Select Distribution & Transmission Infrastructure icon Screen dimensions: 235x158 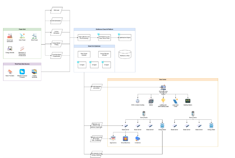[22, 48]
